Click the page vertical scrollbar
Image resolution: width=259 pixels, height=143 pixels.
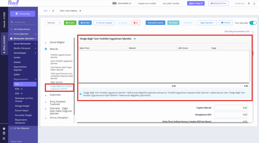click(x=253, y=53)
